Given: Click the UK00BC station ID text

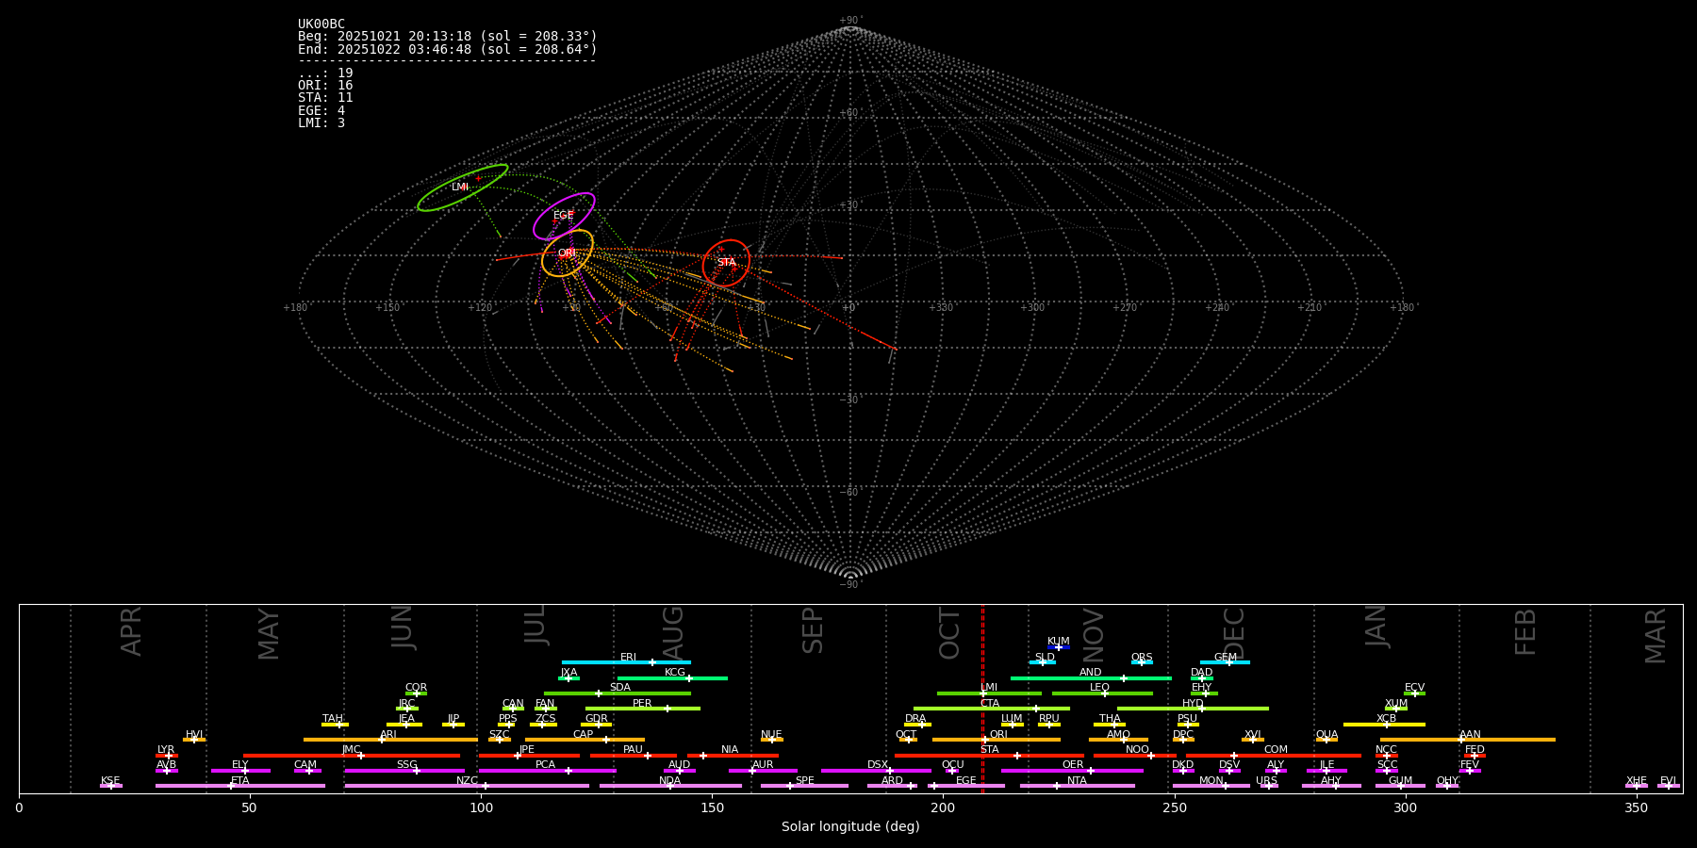Looking at the screenshot, I should coord(321,24).
